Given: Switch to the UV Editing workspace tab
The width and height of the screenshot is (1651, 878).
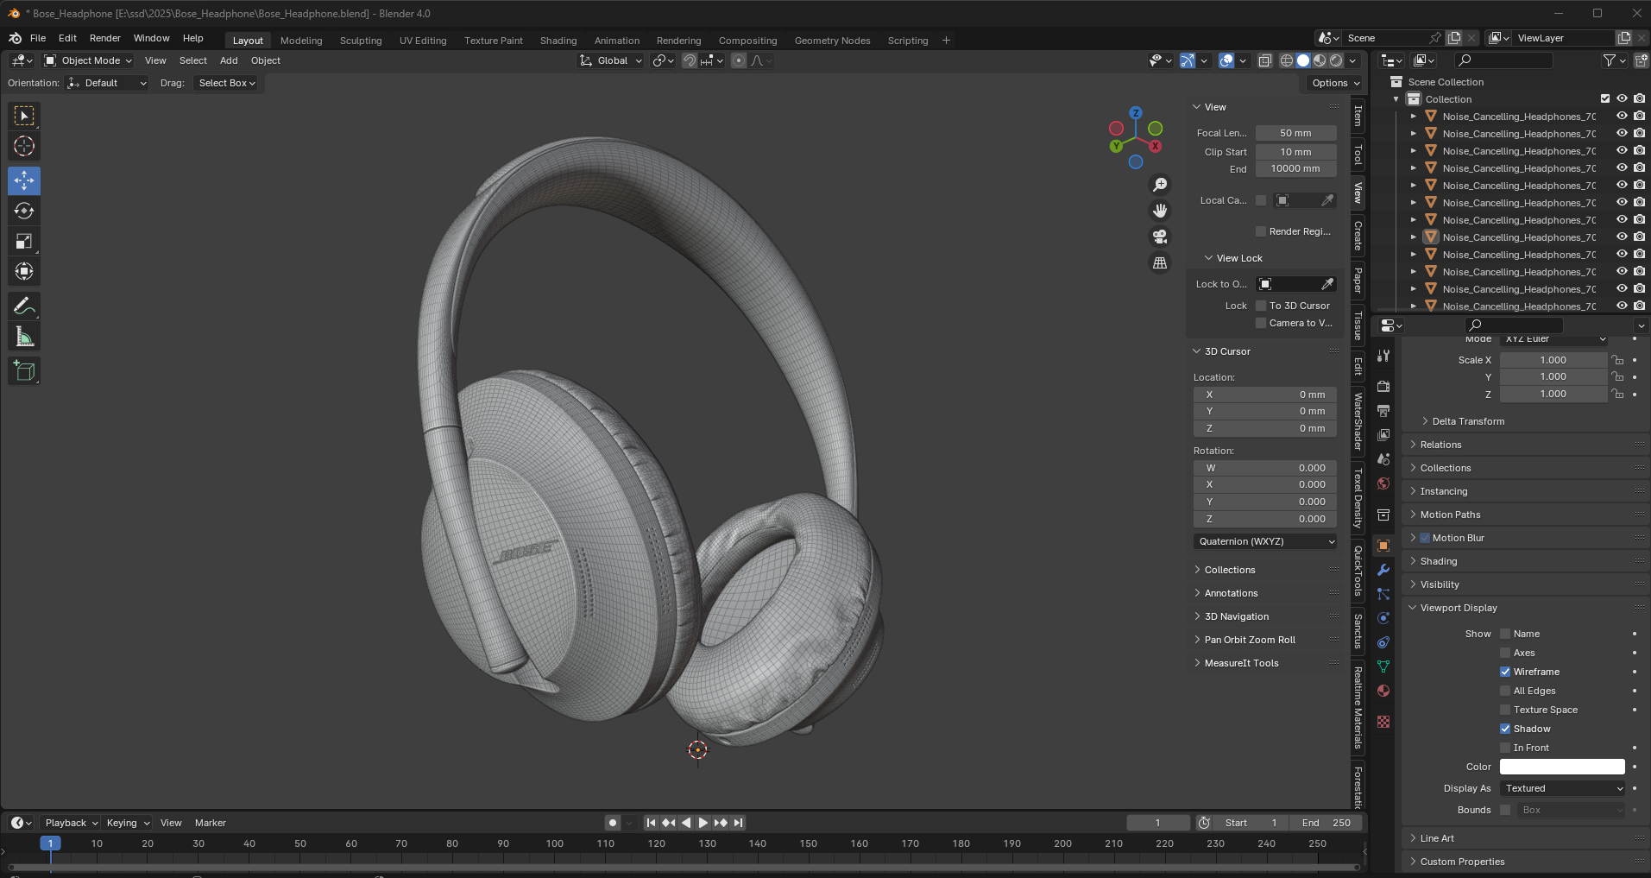Looking at the screenshot, I should [423, 41].
